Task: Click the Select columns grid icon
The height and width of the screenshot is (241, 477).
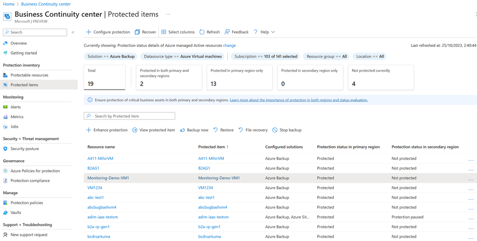Action: [163, 32]
